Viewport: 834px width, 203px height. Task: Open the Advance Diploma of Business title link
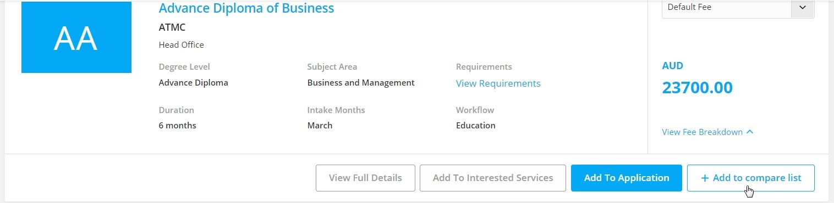[246, 8]
